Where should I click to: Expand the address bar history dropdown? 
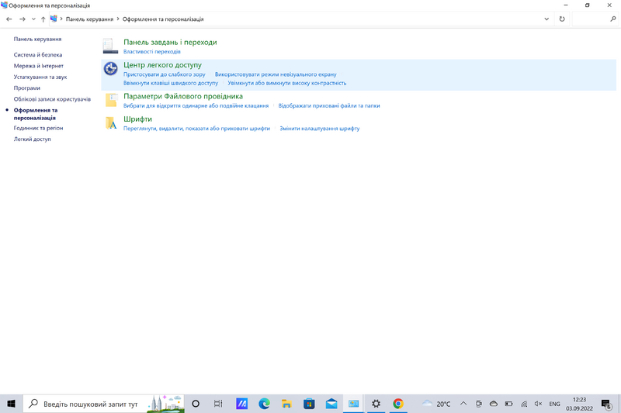(x=546, y=19)
